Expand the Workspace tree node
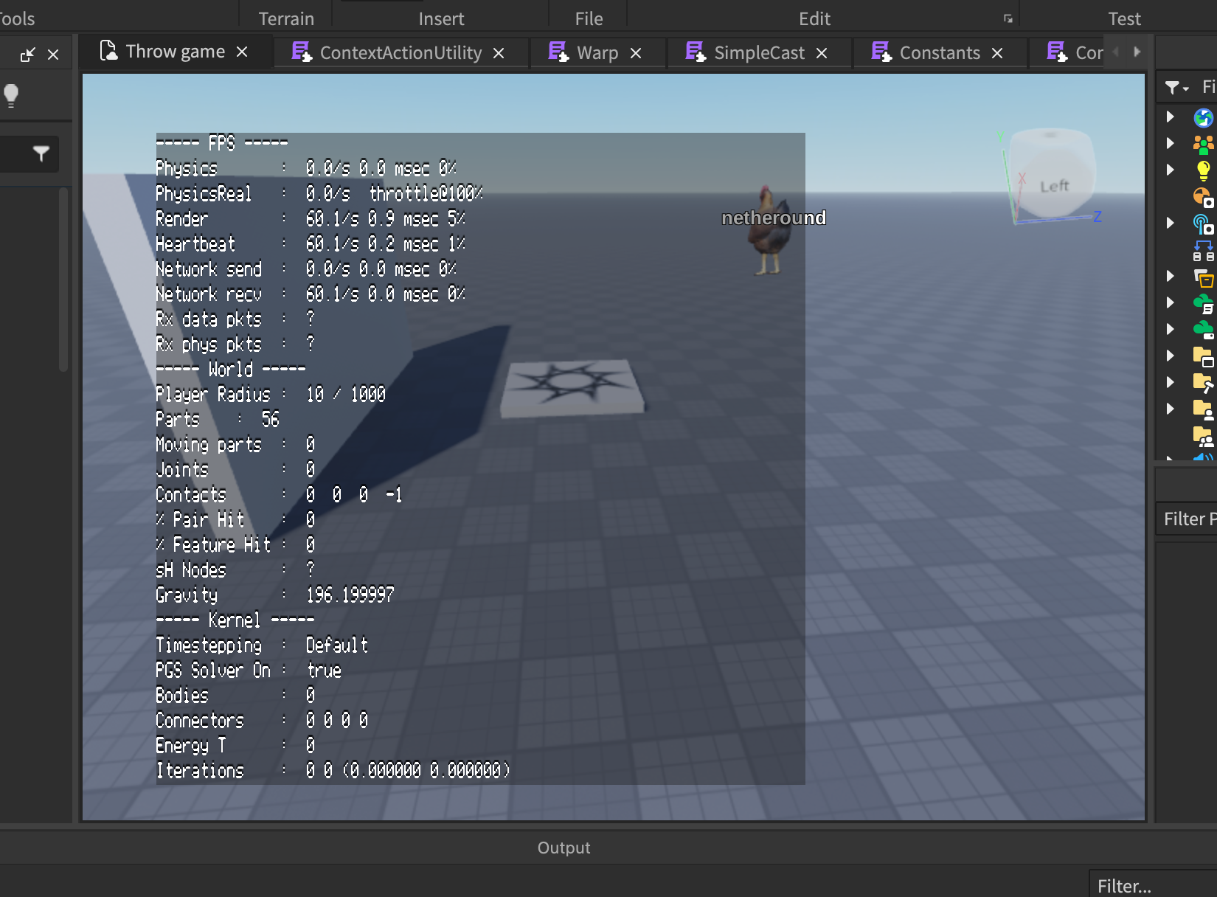1217x897 pixels. (x=1170, y=117)
